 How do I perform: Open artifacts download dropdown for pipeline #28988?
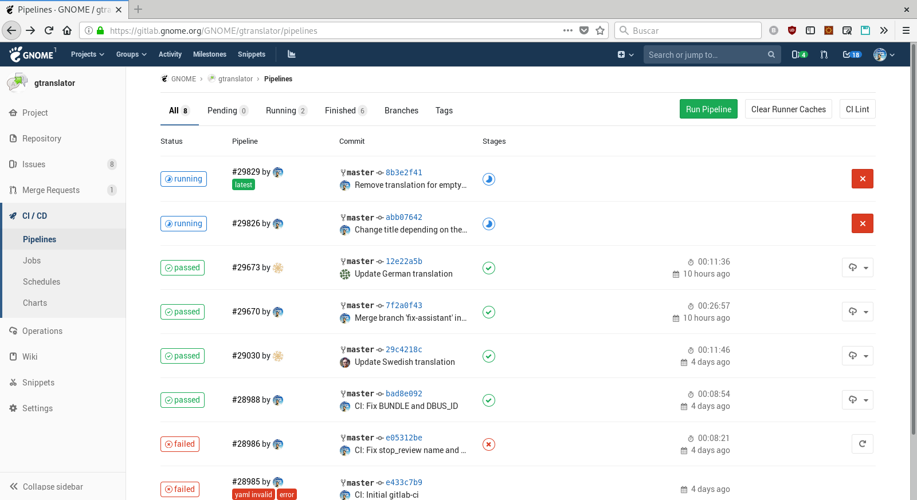pos(857,400)
